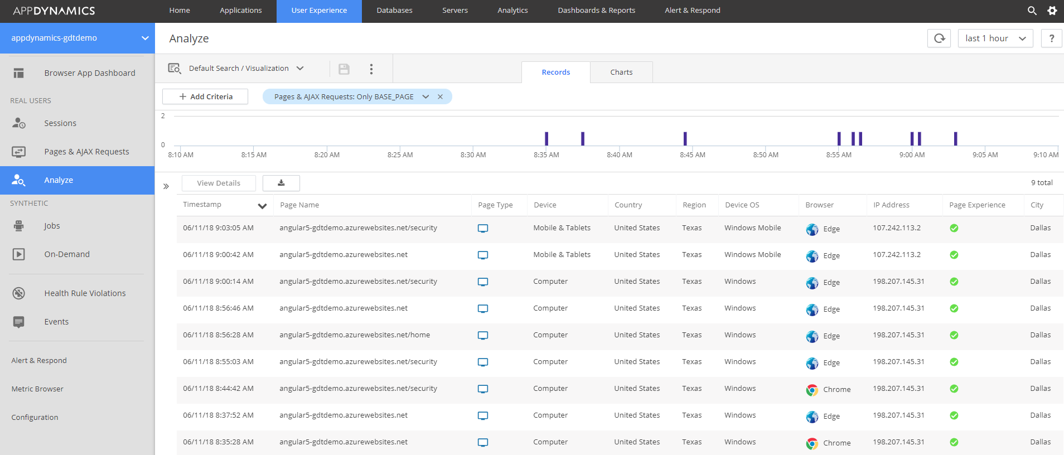The height and width of the screenshot is (455, 1064).
Task: Click the Page Name column header
Action: [x=299, y=205]
